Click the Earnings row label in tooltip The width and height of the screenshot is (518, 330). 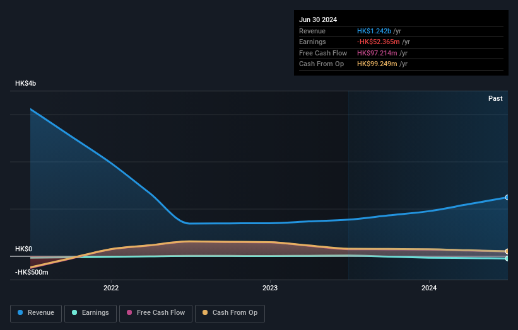click(x=312, y=42)
